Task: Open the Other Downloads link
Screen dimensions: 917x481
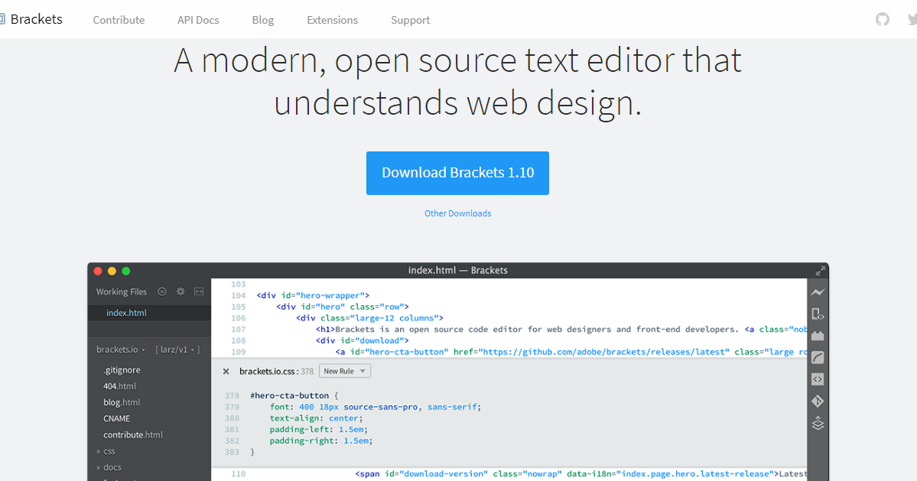Action: [x=458, y=213]
